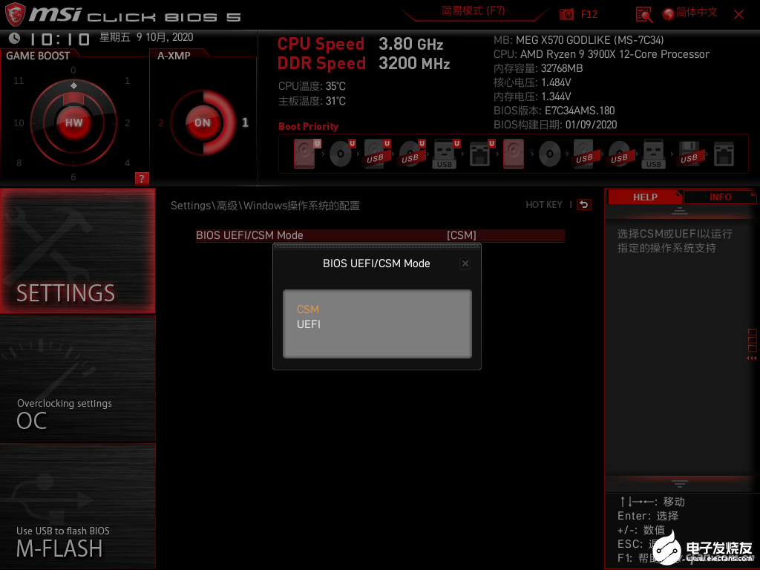Open the M-FLASH tile
The width and height of the screenshot is (760, 570).
[77, 506]
